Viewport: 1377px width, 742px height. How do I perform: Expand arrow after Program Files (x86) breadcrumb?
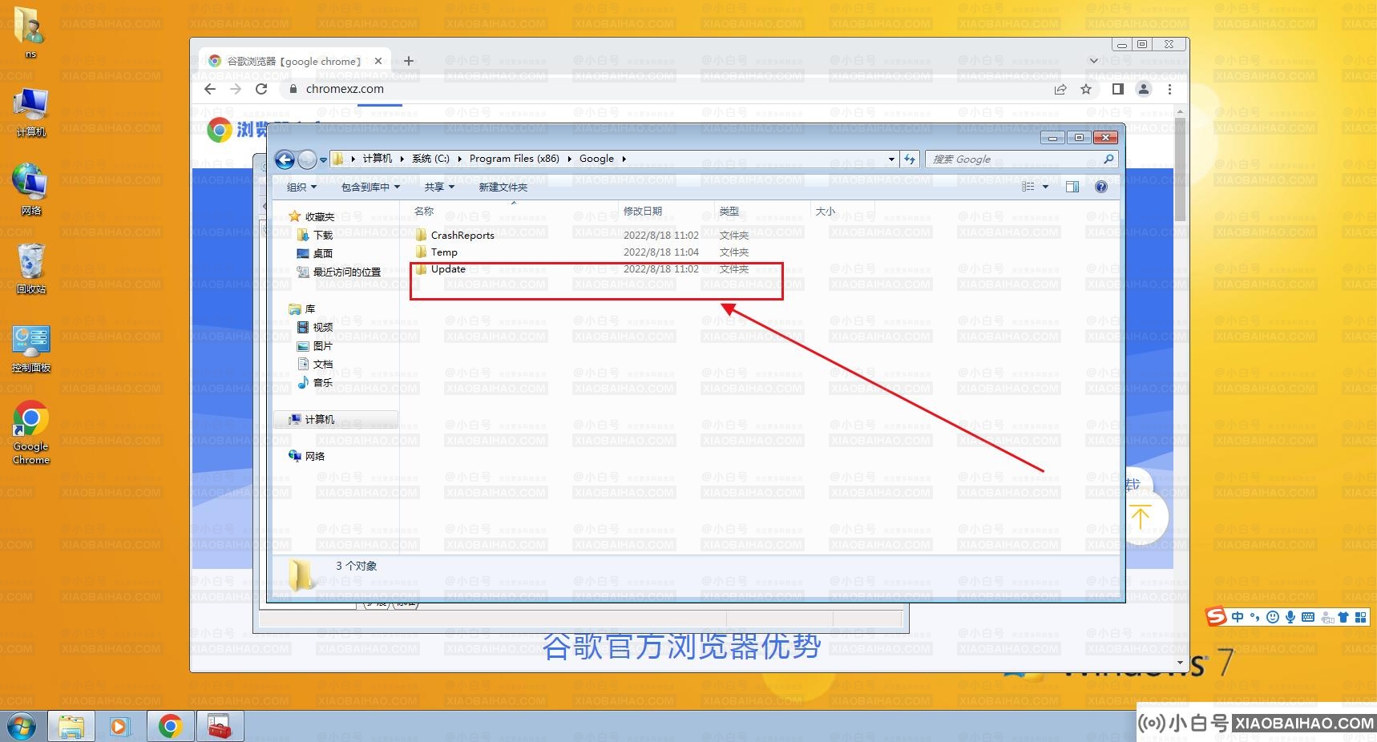pyautogui.click(x=570, y=159)
